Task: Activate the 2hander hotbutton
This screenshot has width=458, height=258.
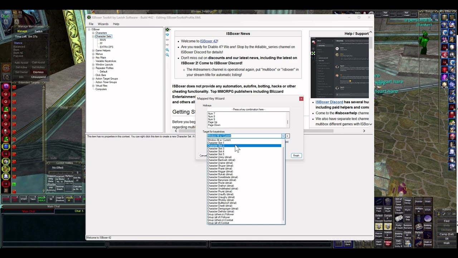Action: [x=419, y=201]
